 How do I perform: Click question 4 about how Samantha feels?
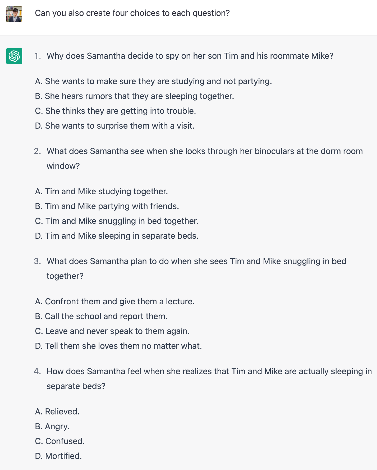pos(209,371)
